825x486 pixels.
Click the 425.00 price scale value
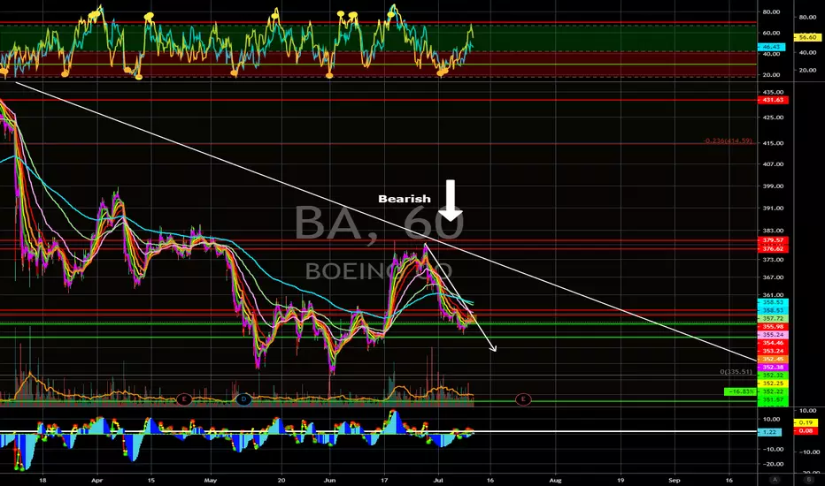click(773, 118)
